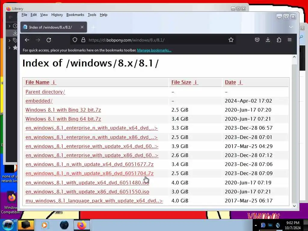Click the forward navigation arrow

pyautogui.click(x=38, y=40)
